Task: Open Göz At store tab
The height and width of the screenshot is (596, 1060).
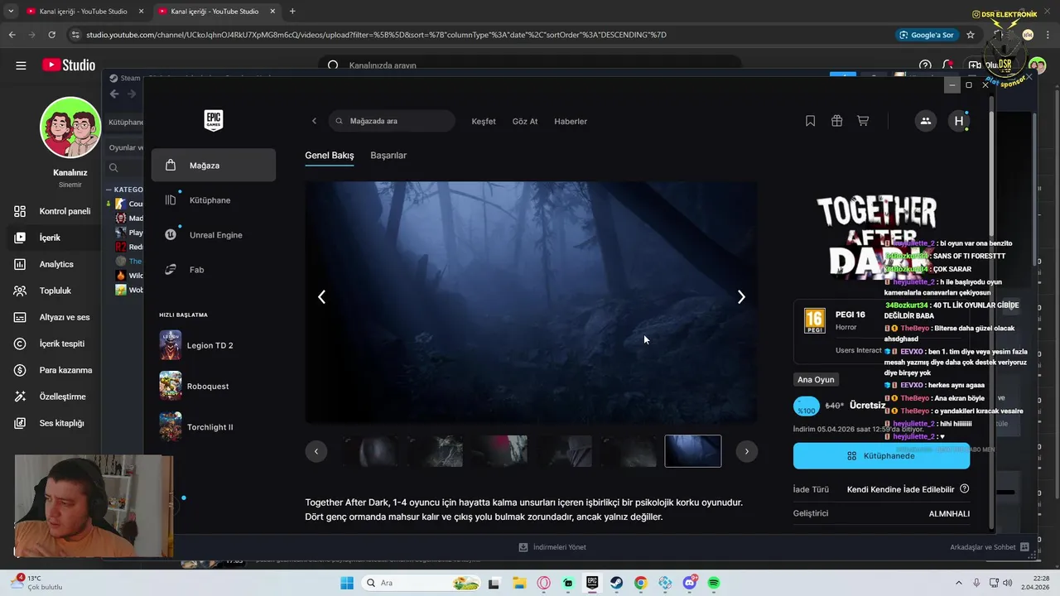Action: click(x=525, y=122)
